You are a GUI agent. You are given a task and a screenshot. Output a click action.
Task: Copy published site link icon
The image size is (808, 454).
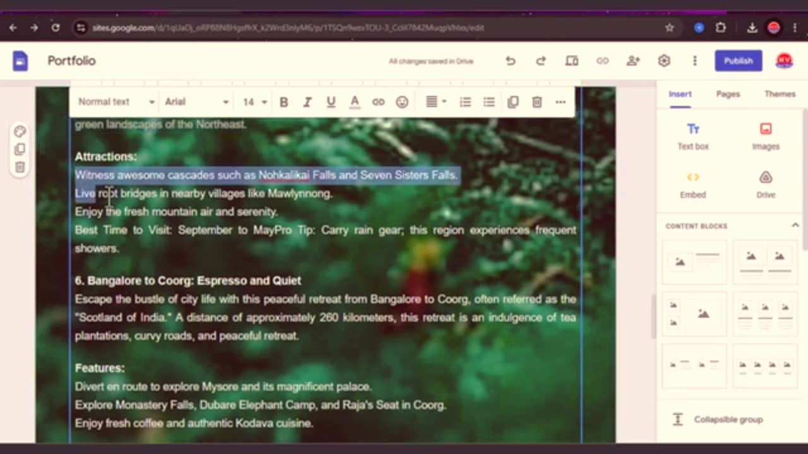(602, 61)
